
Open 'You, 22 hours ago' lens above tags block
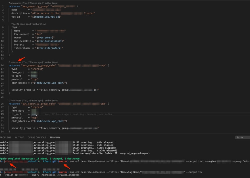(20, 24)
